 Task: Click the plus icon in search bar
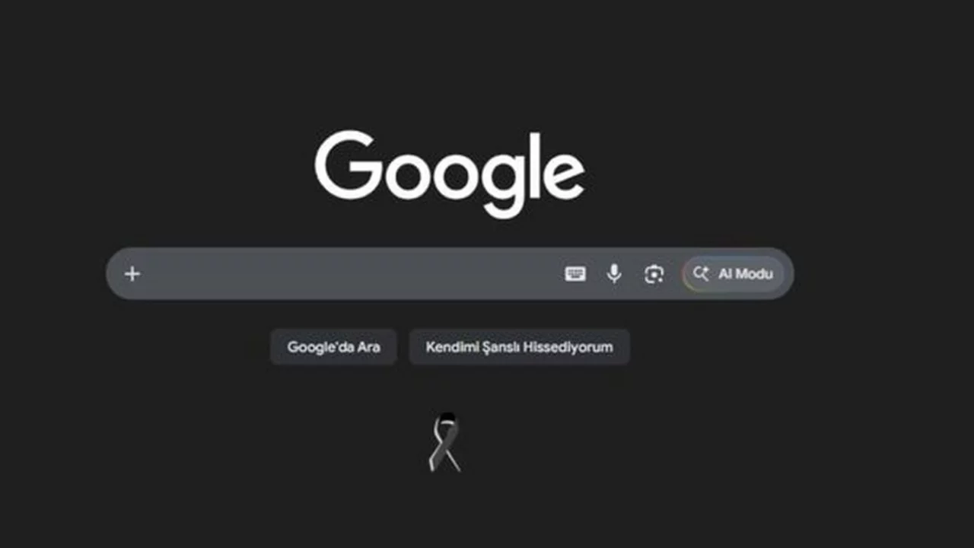coord(132,274)
